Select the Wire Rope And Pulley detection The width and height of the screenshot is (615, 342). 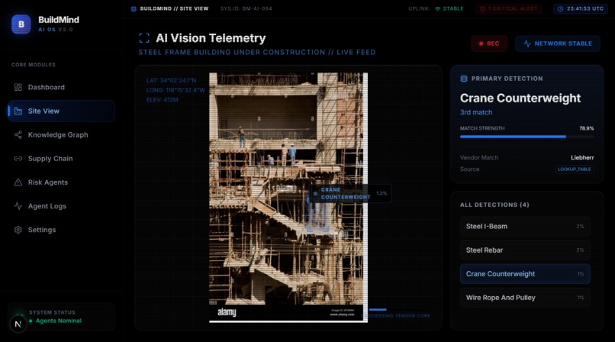point(525,298)
